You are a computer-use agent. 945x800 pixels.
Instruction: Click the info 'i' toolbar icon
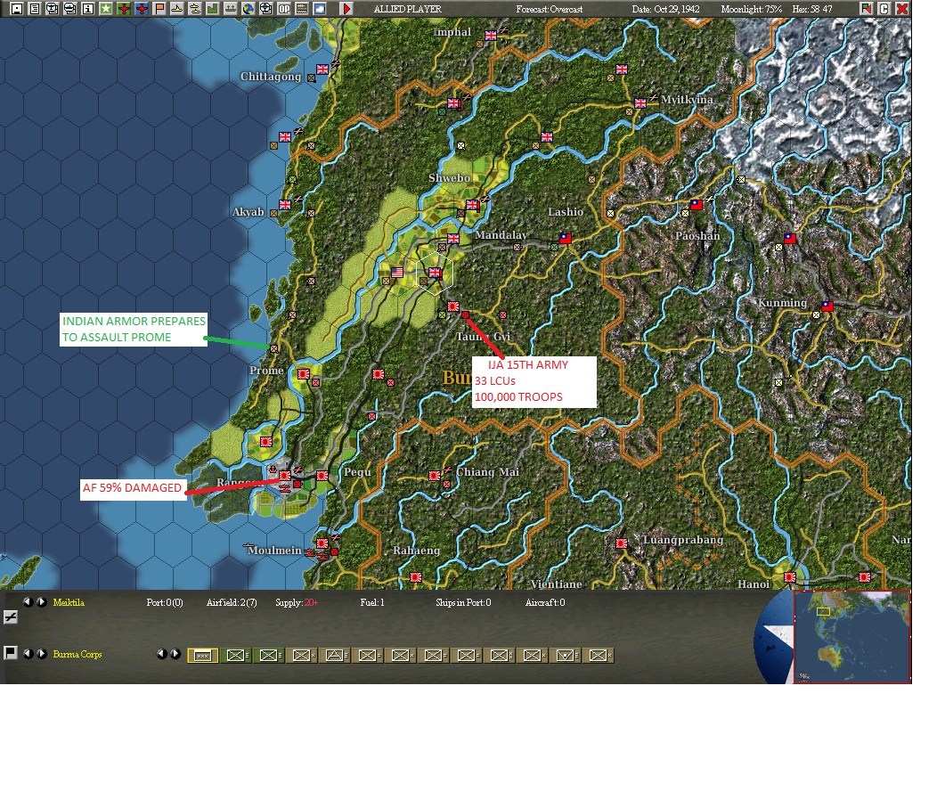[88, 8]
